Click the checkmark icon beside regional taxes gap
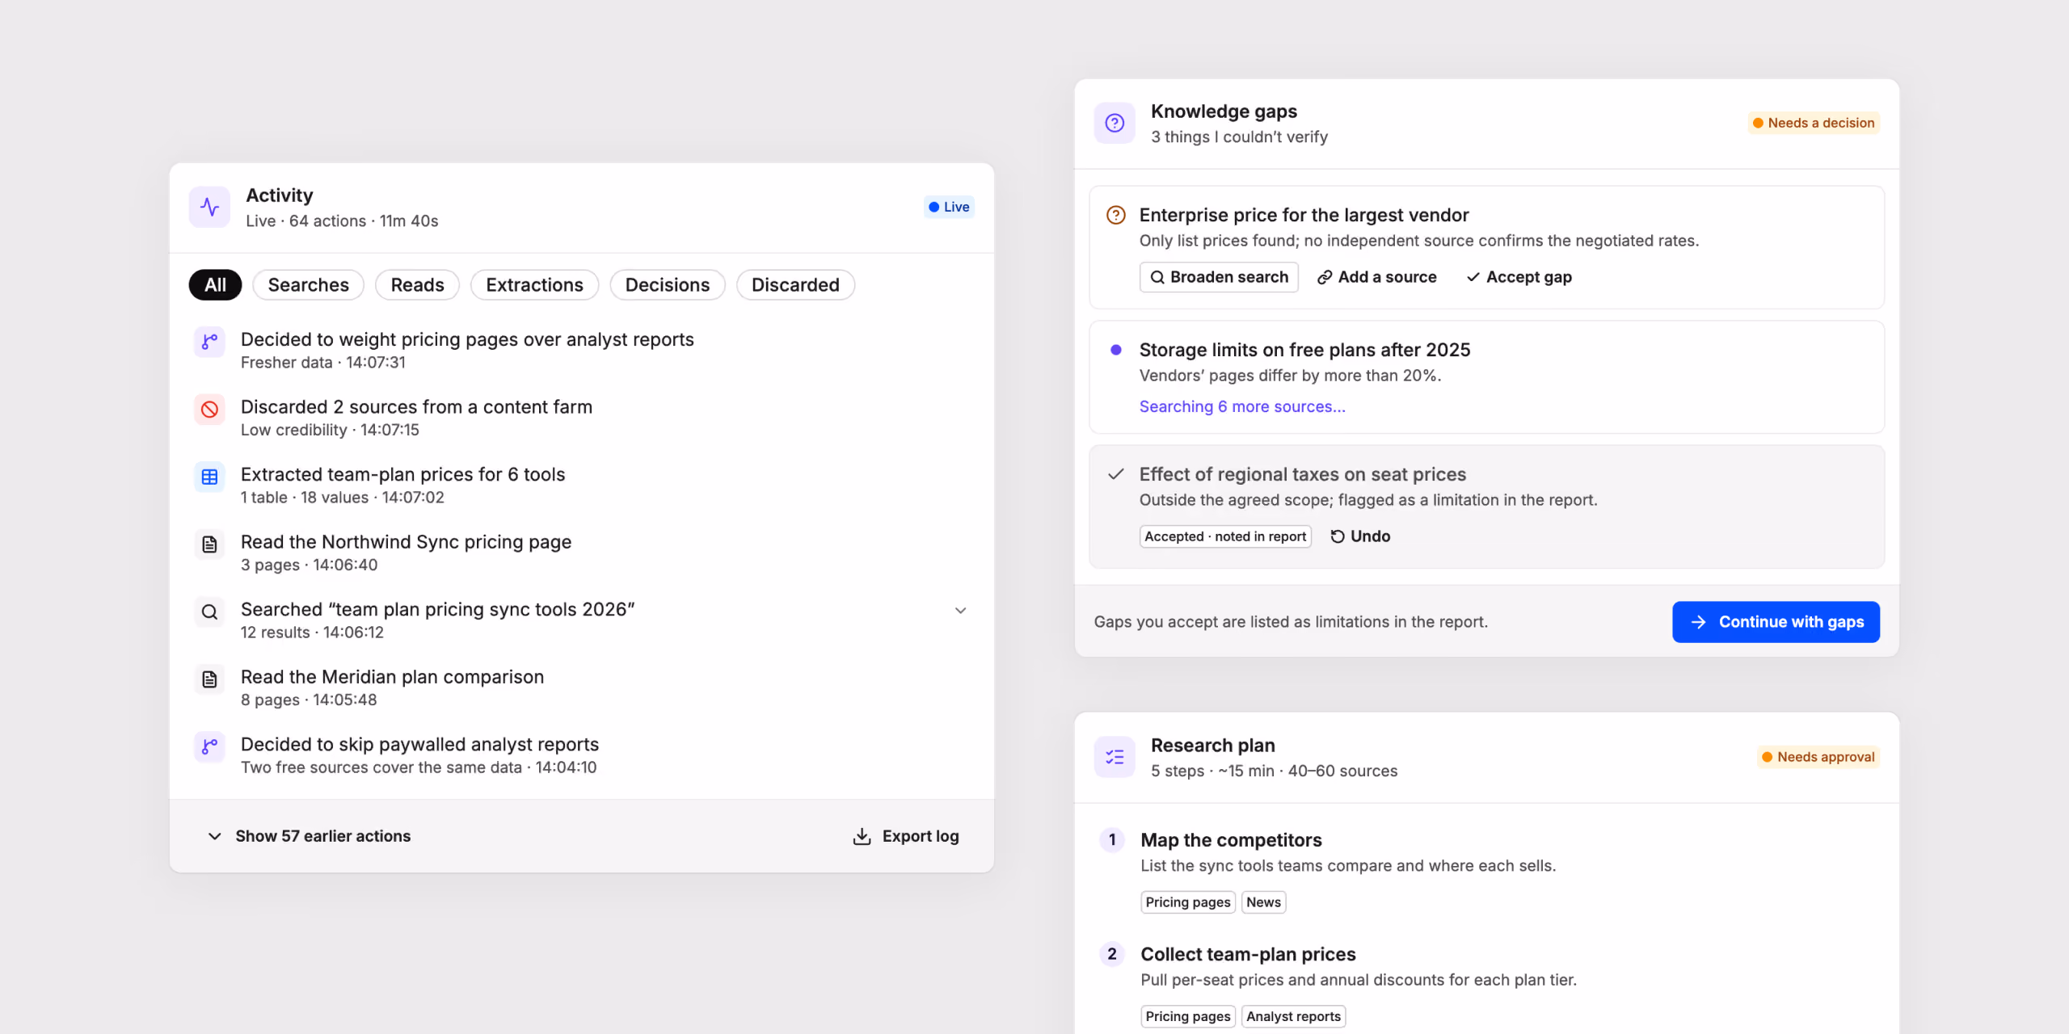The width and height of the screenshot is (2069, 1034). (x=1116, y=474)
